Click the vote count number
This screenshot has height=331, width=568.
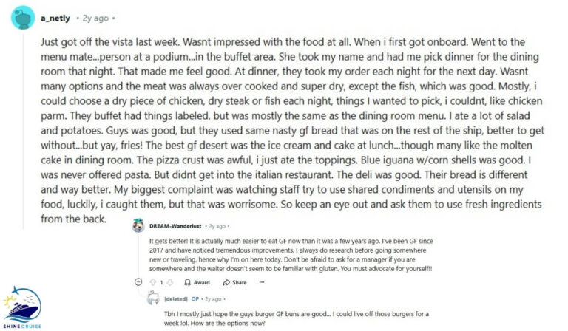[x=161, y=282]
